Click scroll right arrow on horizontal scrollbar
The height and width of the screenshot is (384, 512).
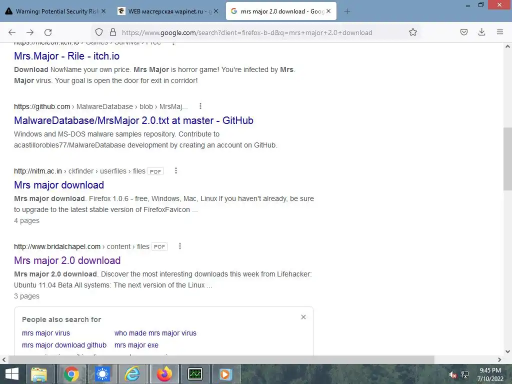coord(499,359)
